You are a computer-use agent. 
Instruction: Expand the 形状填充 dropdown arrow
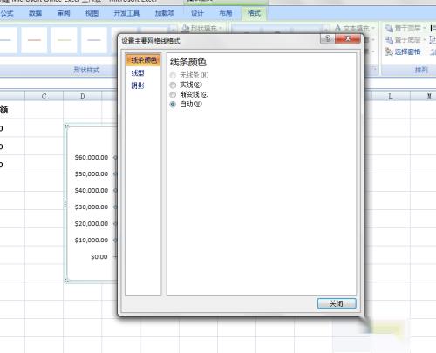tap(221, 29)
